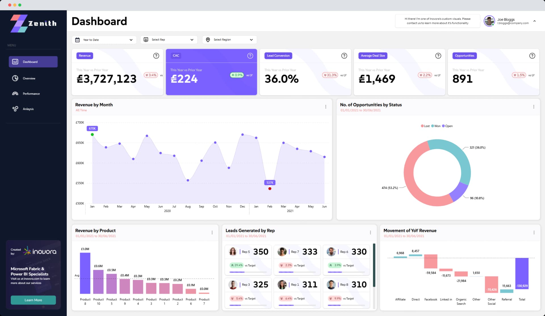This screenshot has height=316, width=545.
Task: Open the Revenue by Month options menu
Action: 326,107
